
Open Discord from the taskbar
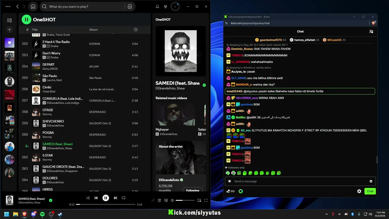(x=33, y=214)
